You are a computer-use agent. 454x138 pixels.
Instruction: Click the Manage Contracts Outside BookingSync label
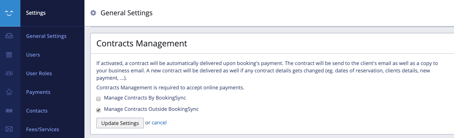(151, 109)
